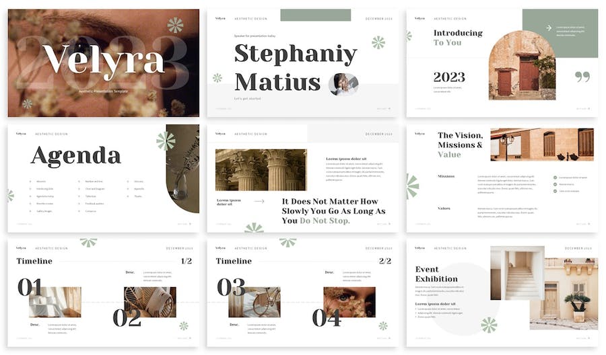Click the flower icon on the Velyra cover
This screenshot has height=355, width=606.
coord(175,26)
